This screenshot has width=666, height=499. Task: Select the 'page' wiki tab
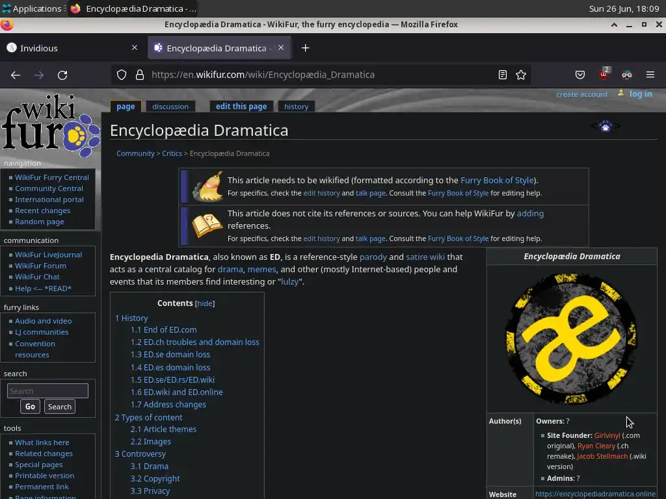pyautogui.click(x=126, y=107)
